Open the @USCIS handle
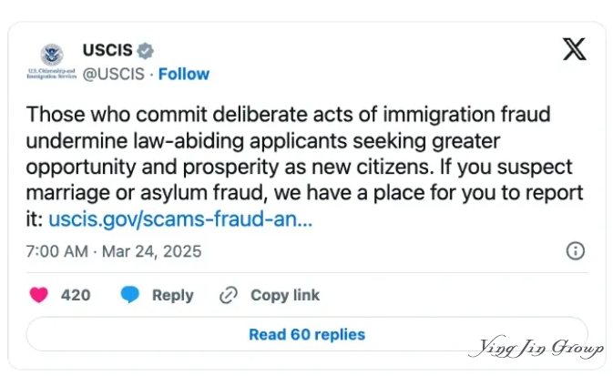 pyautogui.click(x=113, y=74)
